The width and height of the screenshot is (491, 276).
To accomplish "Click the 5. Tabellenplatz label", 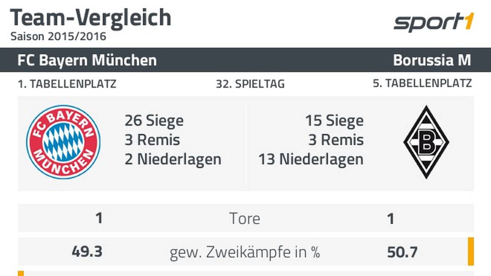I will click(x=422, y=84).
